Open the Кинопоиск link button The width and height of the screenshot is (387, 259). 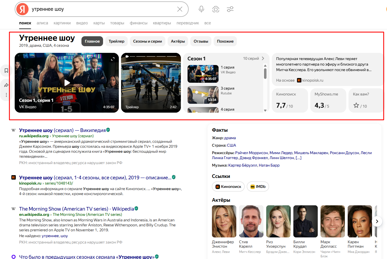(228, 187)
